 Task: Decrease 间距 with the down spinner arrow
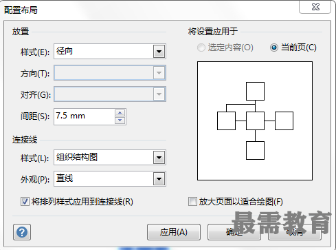(x=120, y=121)
